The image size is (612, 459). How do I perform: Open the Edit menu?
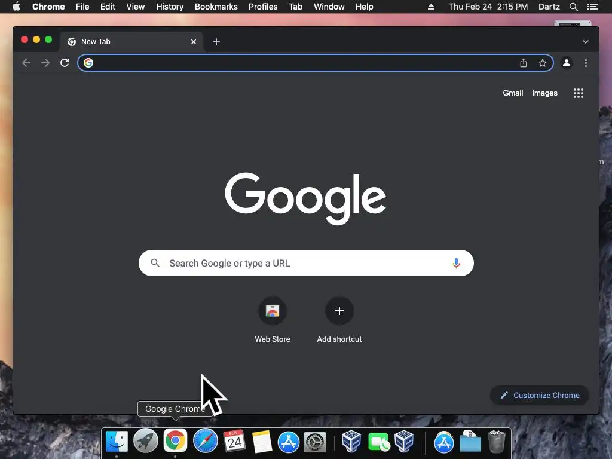click(x=108, y=7)
